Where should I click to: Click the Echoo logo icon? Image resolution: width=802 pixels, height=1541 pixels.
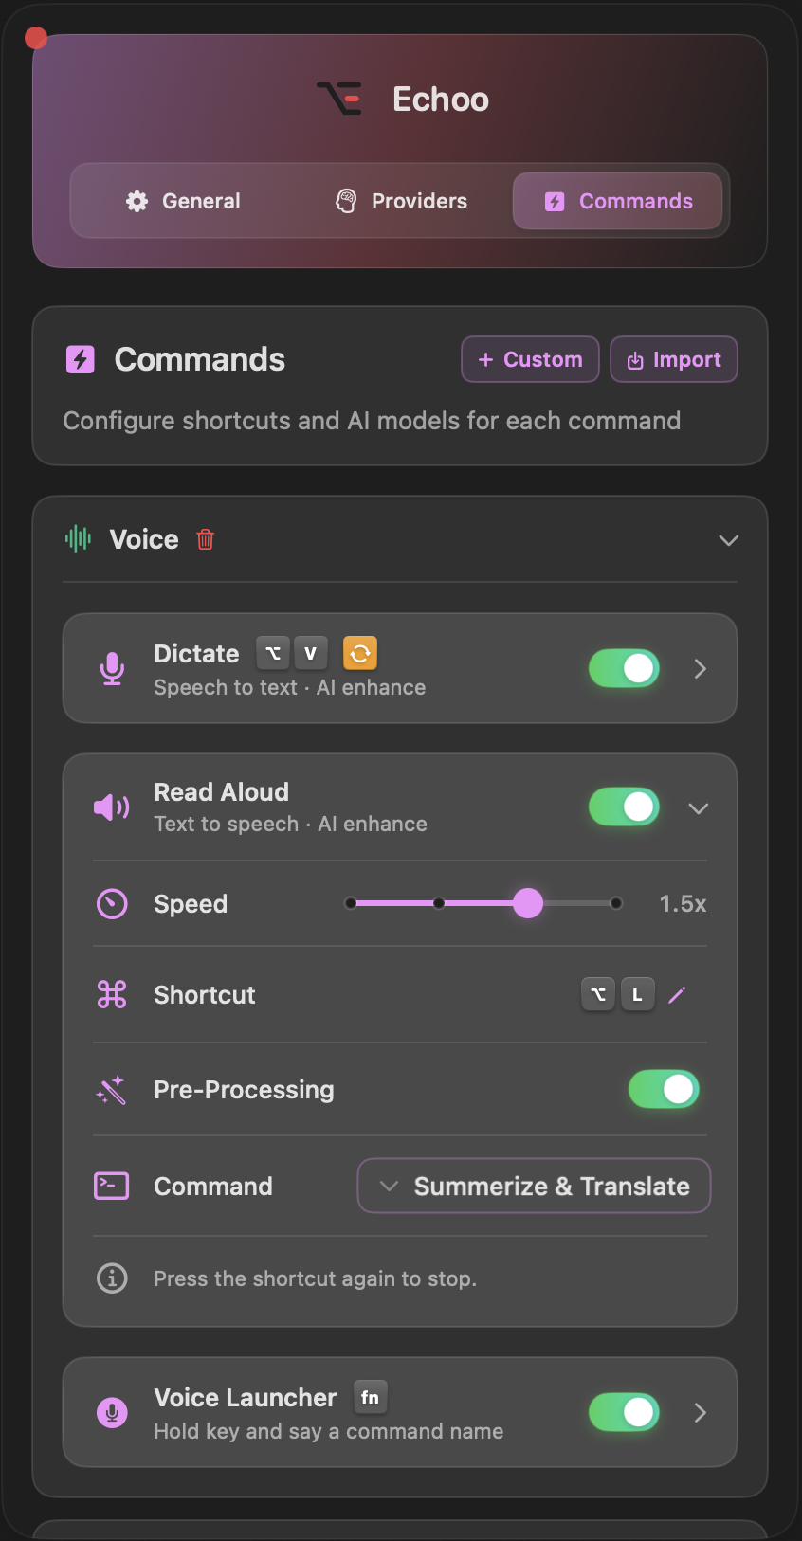339,99
